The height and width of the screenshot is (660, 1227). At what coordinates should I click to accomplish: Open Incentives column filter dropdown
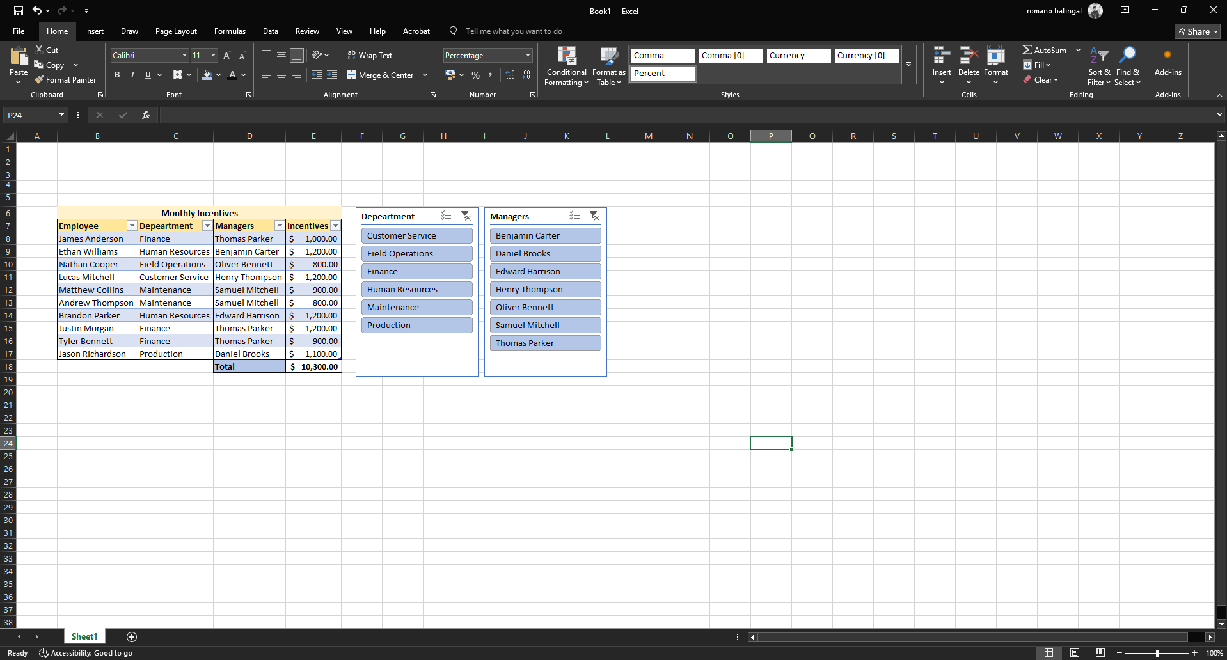click(335, 226)
